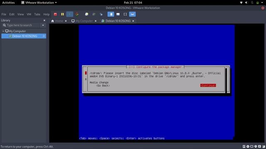The width and height of the screenshot is (266, 149).
Task: Toggle the library sidebar view button
Action: (x=111, y=14)
